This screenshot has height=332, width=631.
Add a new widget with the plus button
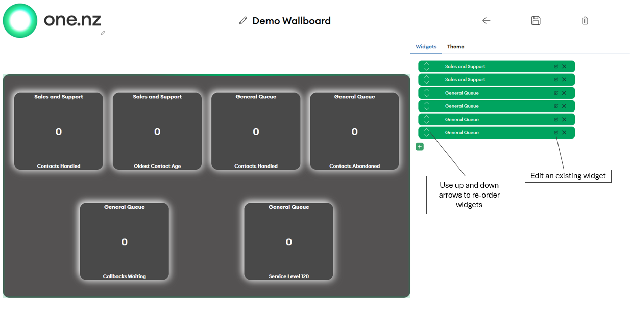tap(420, 147)
